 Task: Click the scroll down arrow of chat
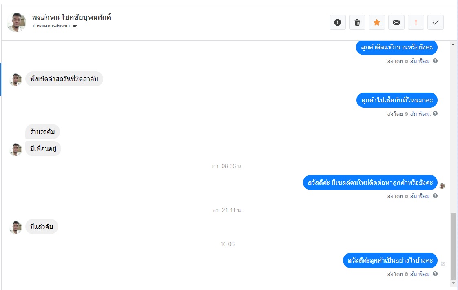(453, 283)
